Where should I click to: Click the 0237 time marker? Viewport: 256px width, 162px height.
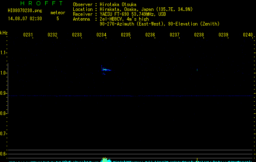(175, 35)
